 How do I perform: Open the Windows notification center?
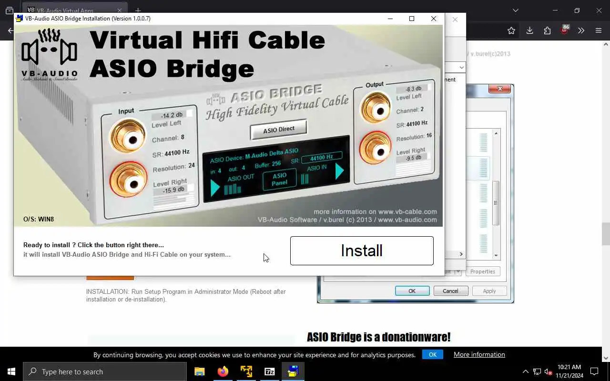point(594,371)
